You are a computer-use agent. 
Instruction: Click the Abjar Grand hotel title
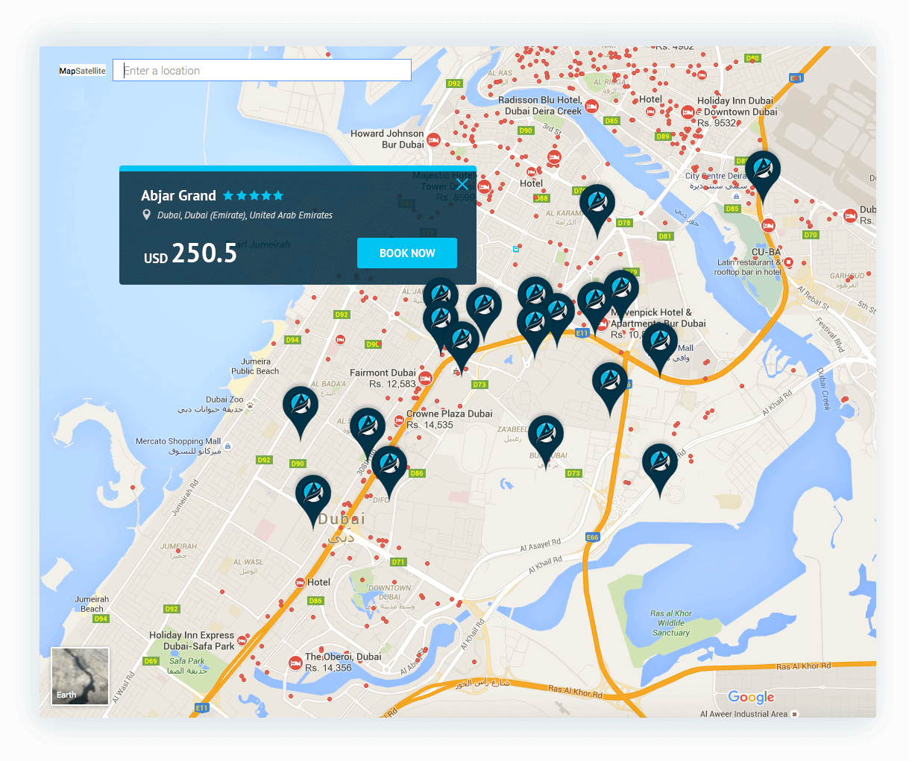[x=178, y=195]
